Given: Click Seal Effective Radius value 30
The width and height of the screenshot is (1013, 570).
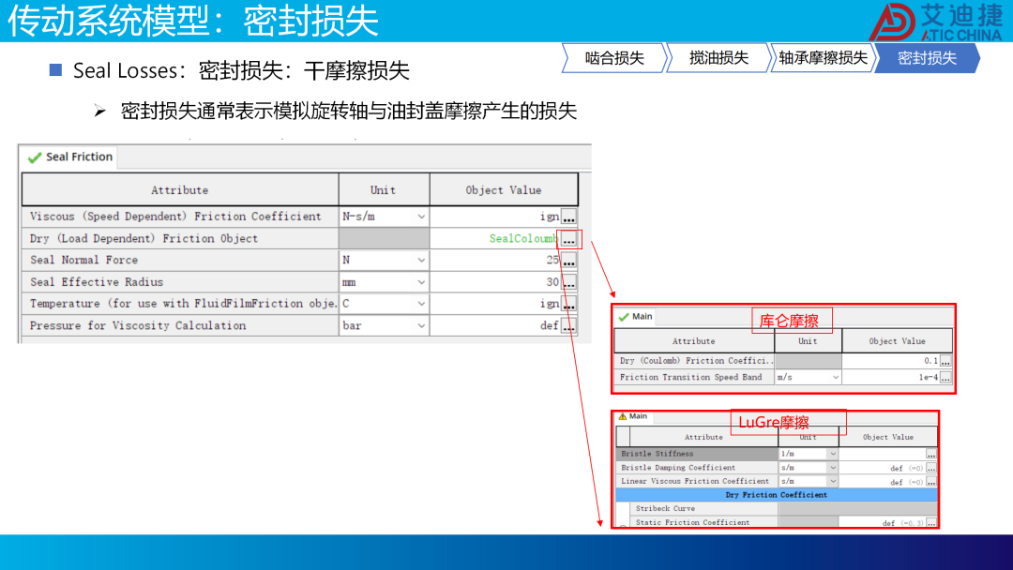Looking at the screenshot, I should [x=552, y=282].
